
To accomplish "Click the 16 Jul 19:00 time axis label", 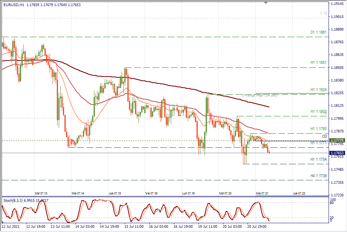I will click(x=183, y=227).
